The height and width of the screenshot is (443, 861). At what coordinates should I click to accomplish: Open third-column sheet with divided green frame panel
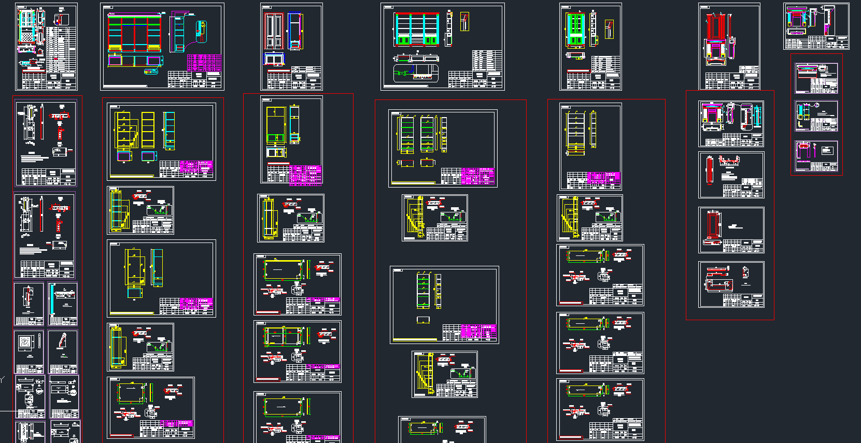pyautogui.click(x=297, y=351)
